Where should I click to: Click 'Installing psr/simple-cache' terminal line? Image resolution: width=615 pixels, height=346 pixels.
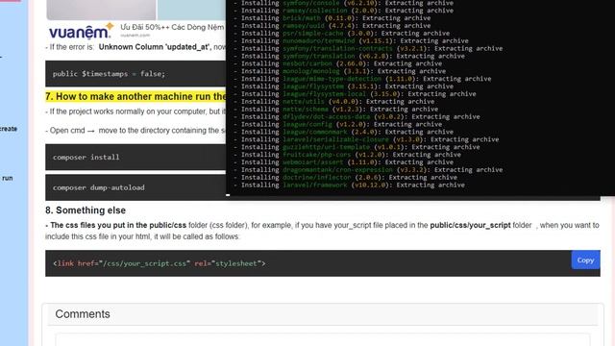tap(341, 34)
